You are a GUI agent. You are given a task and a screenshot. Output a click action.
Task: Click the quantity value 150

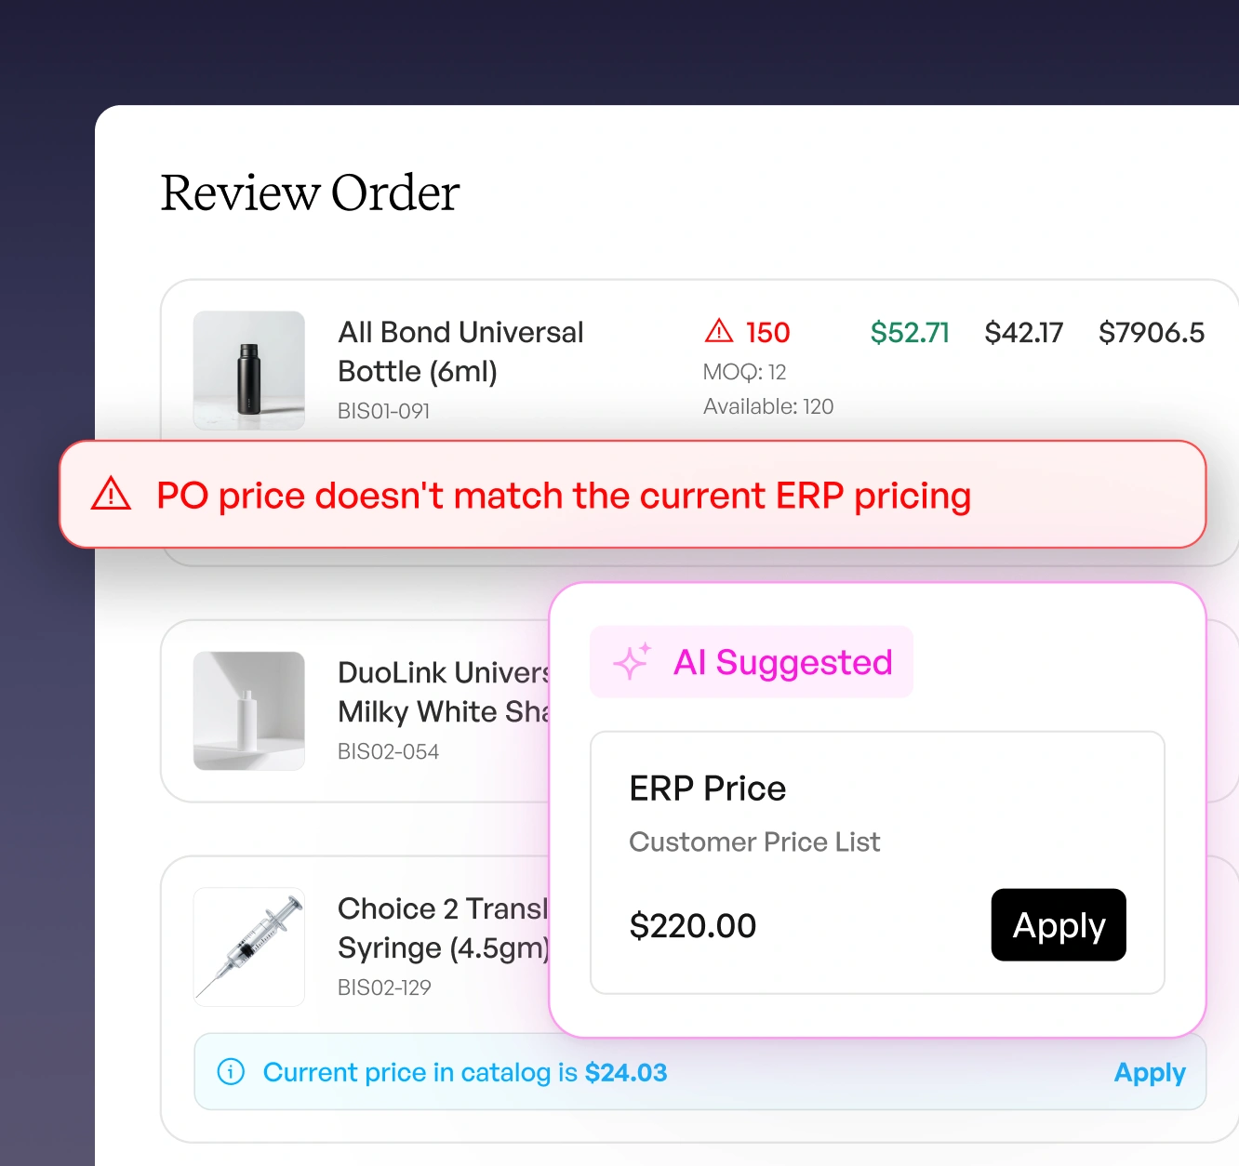click(x=767, y=332)
